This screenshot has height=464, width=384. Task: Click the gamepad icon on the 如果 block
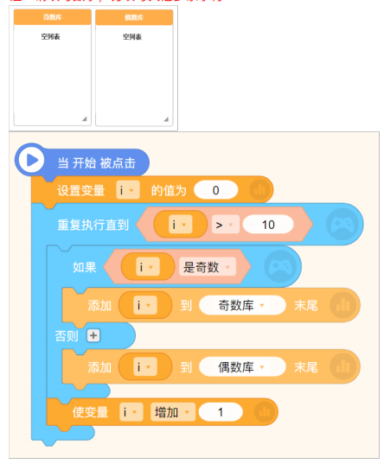coord(280,267)
